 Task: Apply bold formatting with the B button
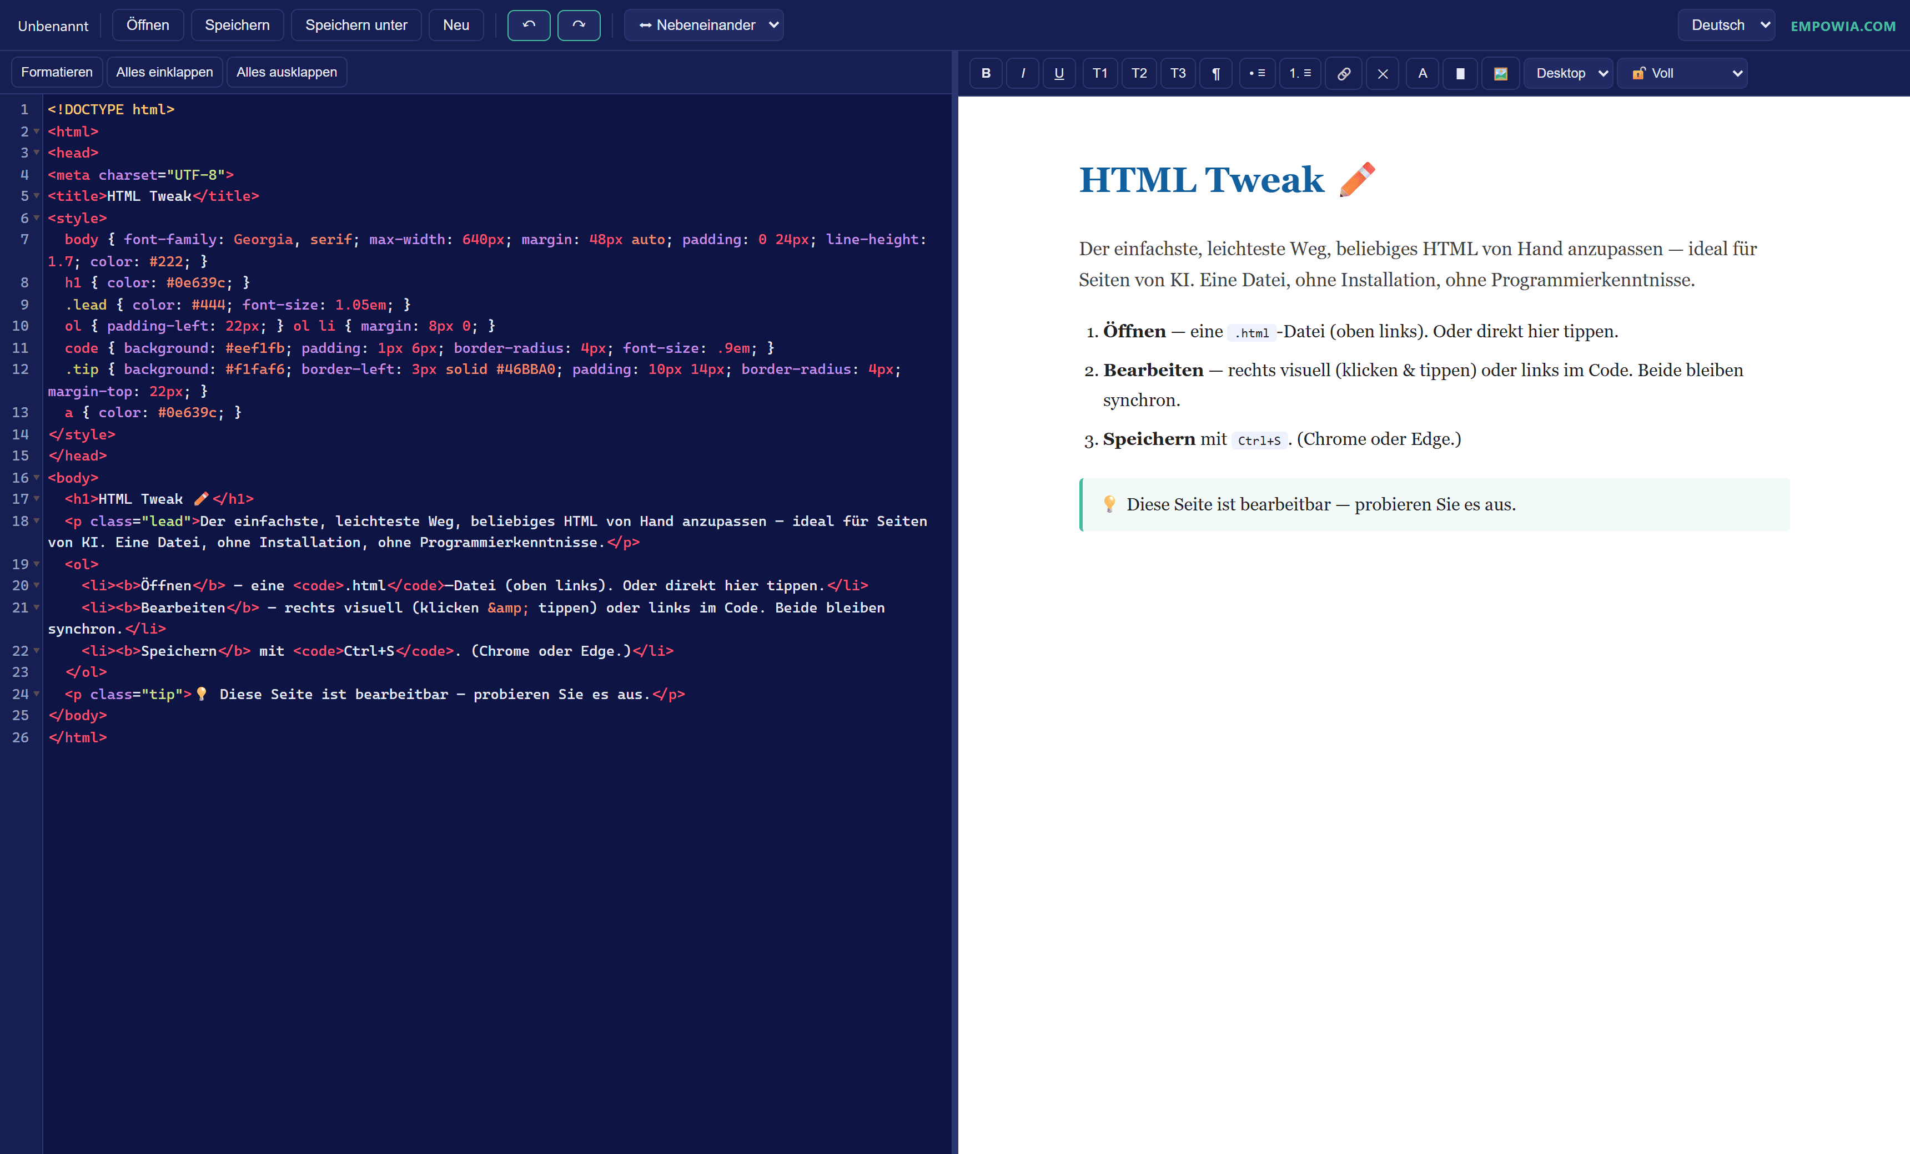(x=985, y=73)
